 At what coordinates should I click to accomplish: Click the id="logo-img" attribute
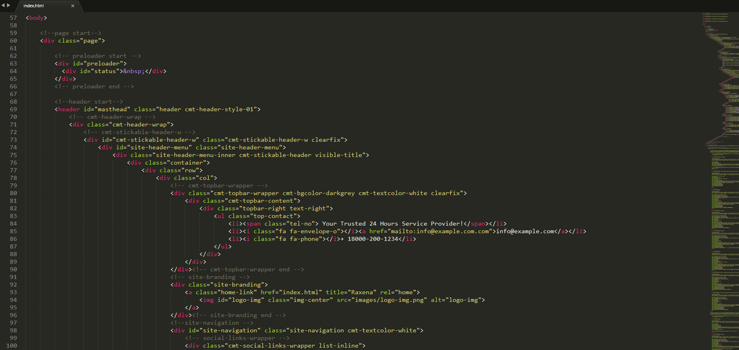click(x=241, y=300)
